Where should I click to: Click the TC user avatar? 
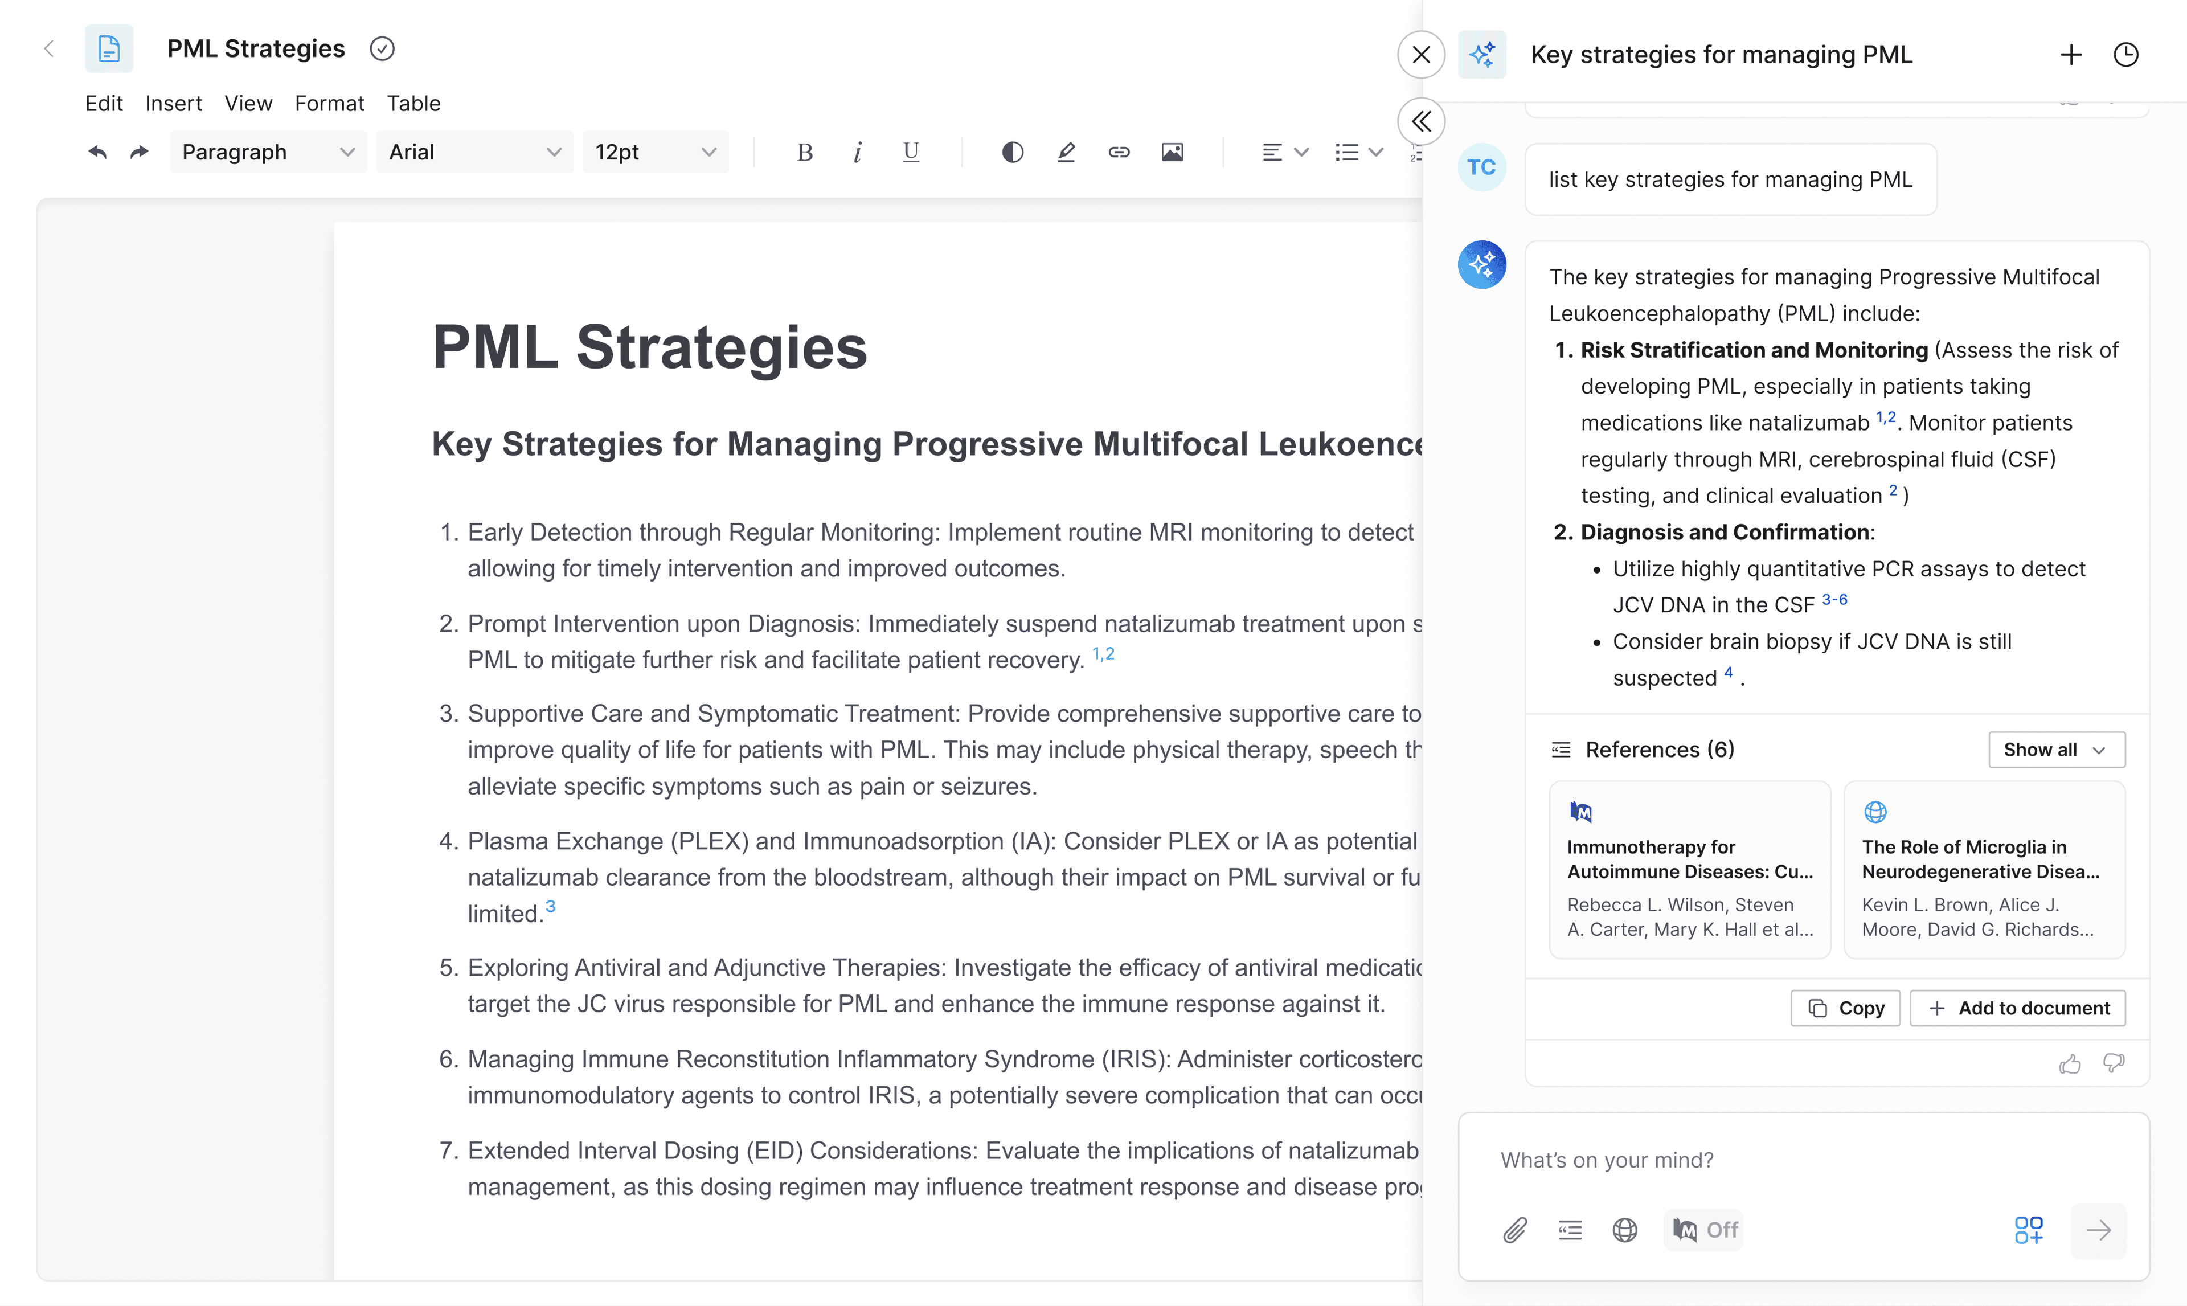point(1481,167)
